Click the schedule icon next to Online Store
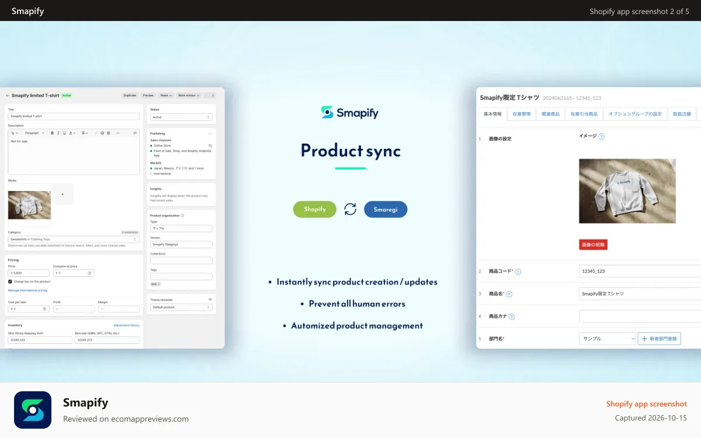 pyautogui.click(x=210, y=145)
